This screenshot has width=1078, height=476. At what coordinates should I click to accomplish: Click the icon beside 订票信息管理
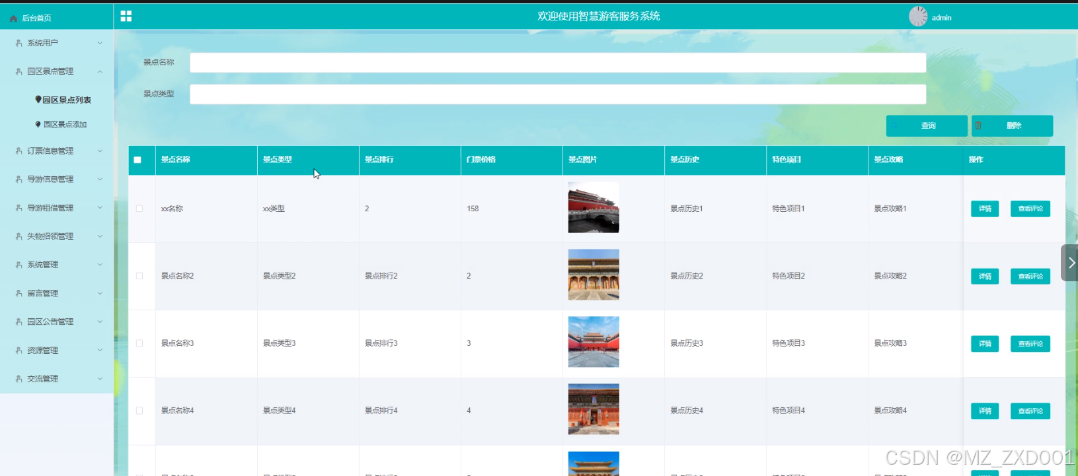19,151
